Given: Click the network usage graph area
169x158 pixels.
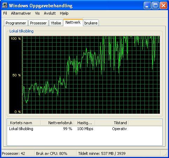Looking at the screenshot, I should point(85,75).
